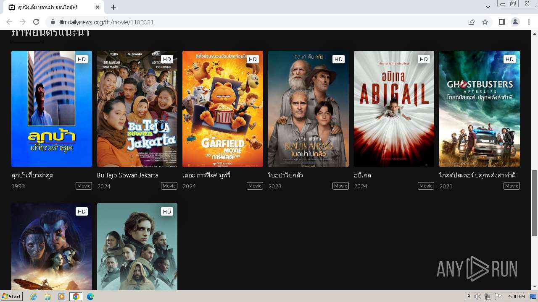Click the Bu Tejo Sowan Jakarta title
Viewport: 538px width, 302px height.
pyautogui.click(x=128, y=175)
